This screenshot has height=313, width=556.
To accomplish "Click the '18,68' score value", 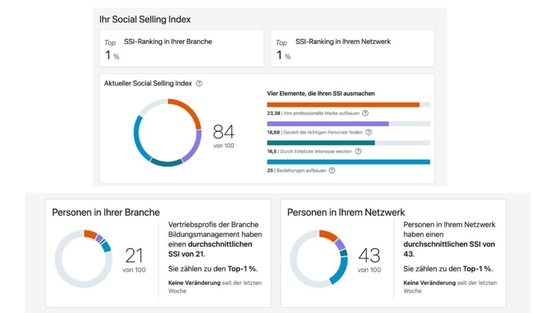I will click(274, 133).
